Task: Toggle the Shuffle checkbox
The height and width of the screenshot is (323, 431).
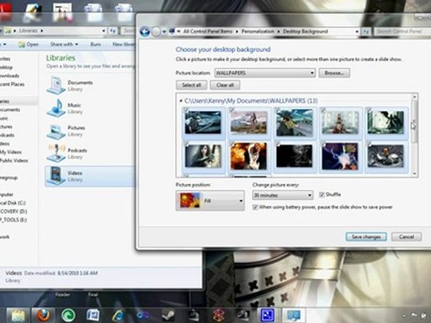Action: (x=321, y=195)
